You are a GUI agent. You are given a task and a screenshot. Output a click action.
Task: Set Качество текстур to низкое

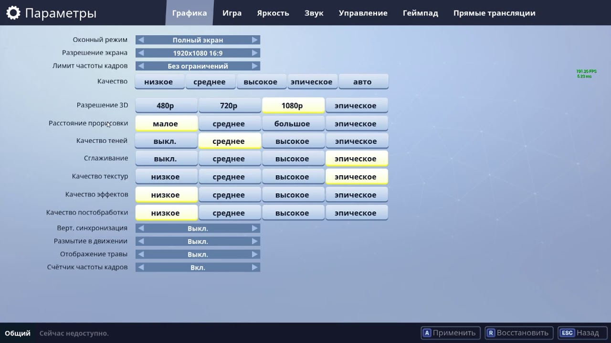tap(166, 177)
